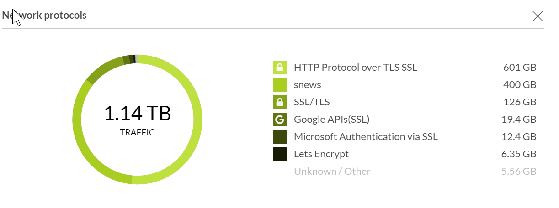Select the snews protocol entry
Image resolution: width=559 pixels, height=208 pixels.
coord(308,85)
